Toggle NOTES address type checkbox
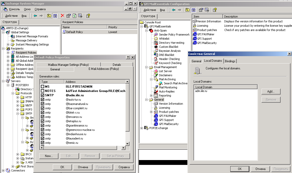Image resolution: width=292 pixels, height=173 pixels. coord(42,91)
